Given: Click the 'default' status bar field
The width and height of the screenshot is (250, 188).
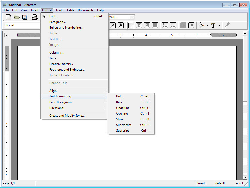Looking at the screenshot, I should pyautogui.click(x=225, y=183).
